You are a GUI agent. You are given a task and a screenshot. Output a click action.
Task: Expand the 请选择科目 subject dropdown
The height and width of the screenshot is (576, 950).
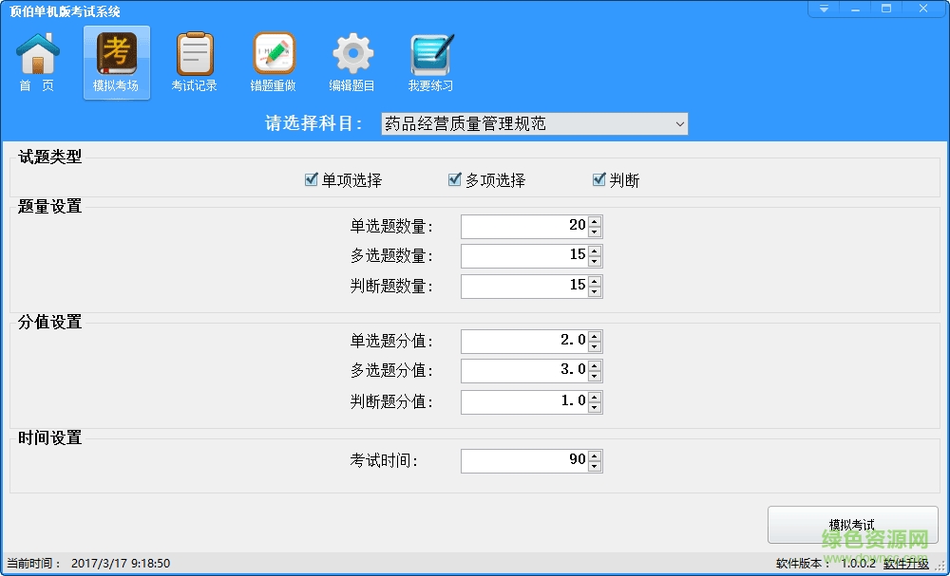pyautogui.click(x=680, y=124)
